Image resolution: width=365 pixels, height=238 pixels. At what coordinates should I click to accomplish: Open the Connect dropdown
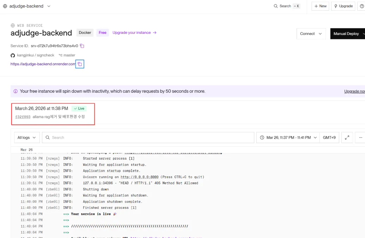pos(311,34)
